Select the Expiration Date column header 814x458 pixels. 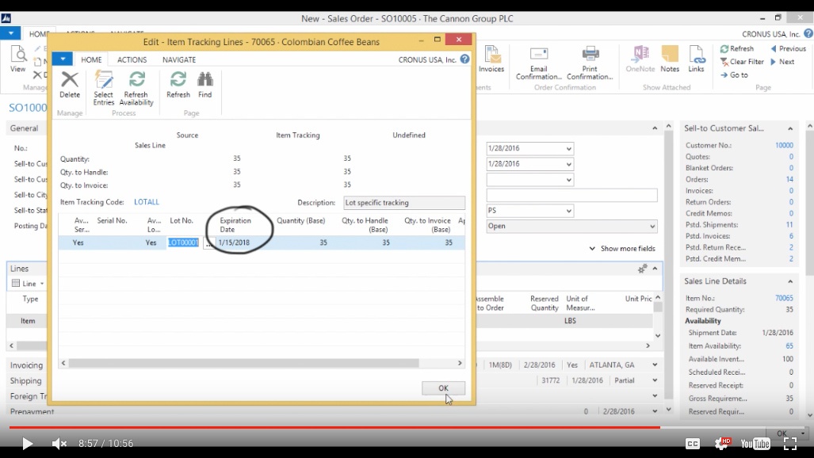tap(235, 225)
